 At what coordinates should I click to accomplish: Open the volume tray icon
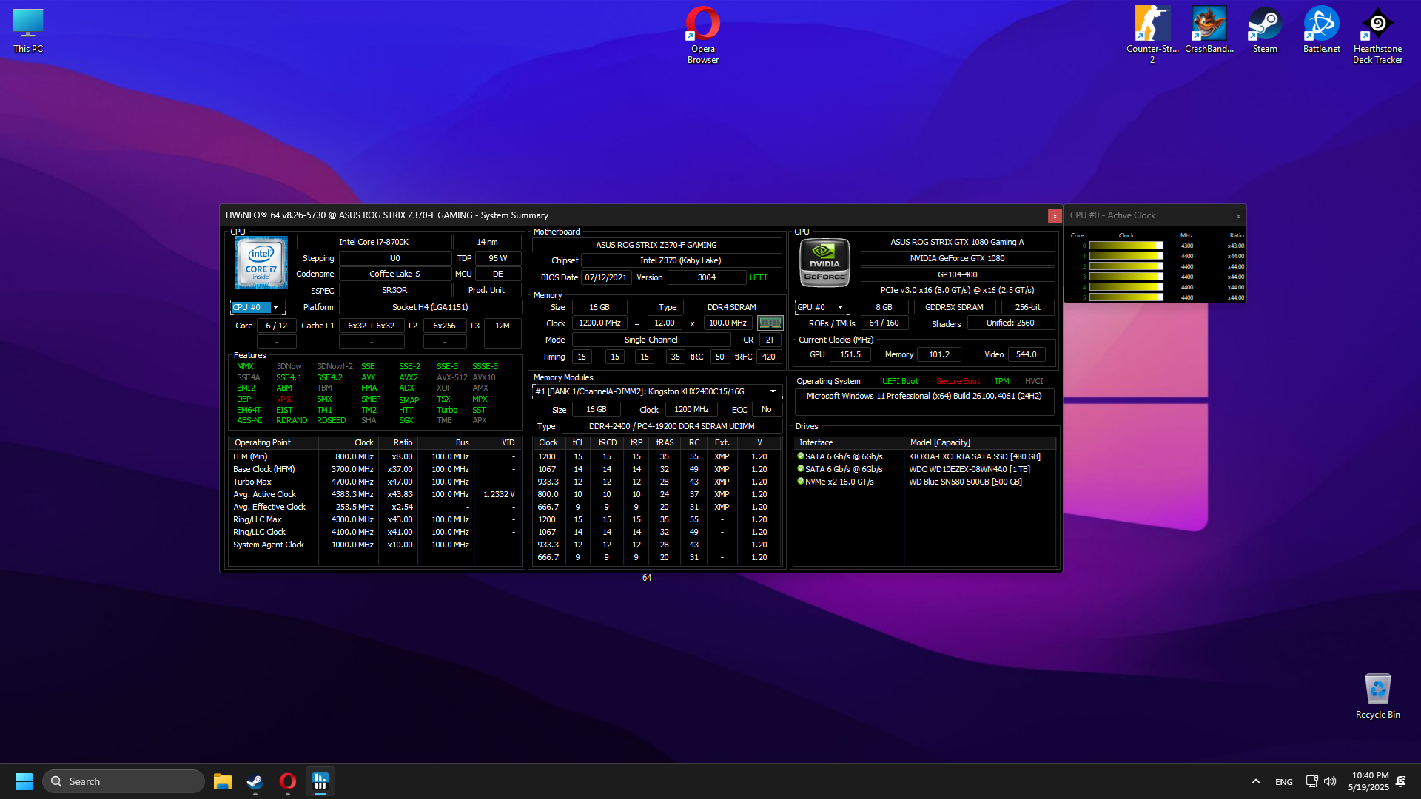coord(1330,781)
